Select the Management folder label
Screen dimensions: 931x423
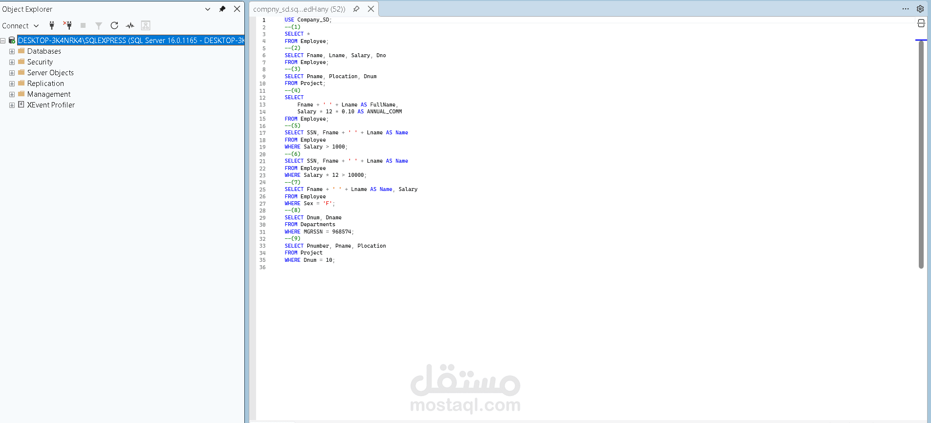click(49, 94)
